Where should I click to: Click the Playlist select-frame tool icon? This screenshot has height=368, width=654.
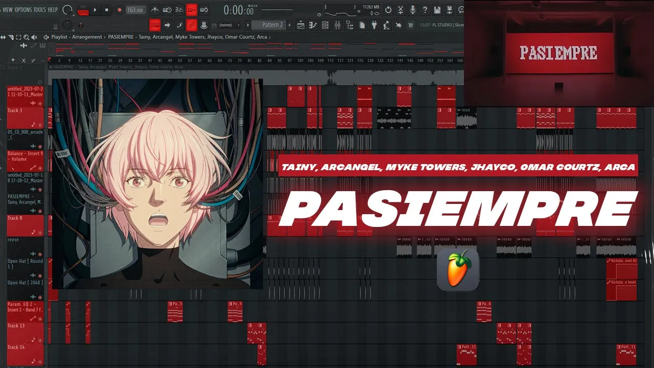point(19,37)
